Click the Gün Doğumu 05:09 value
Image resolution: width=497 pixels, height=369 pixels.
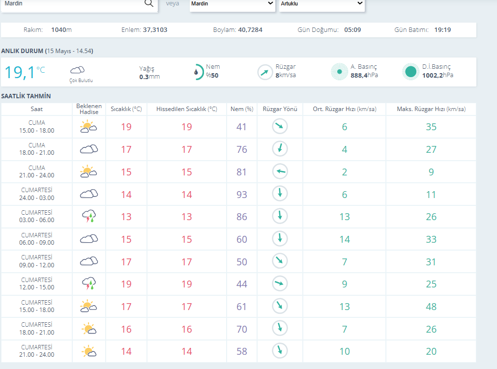point(352,30)
